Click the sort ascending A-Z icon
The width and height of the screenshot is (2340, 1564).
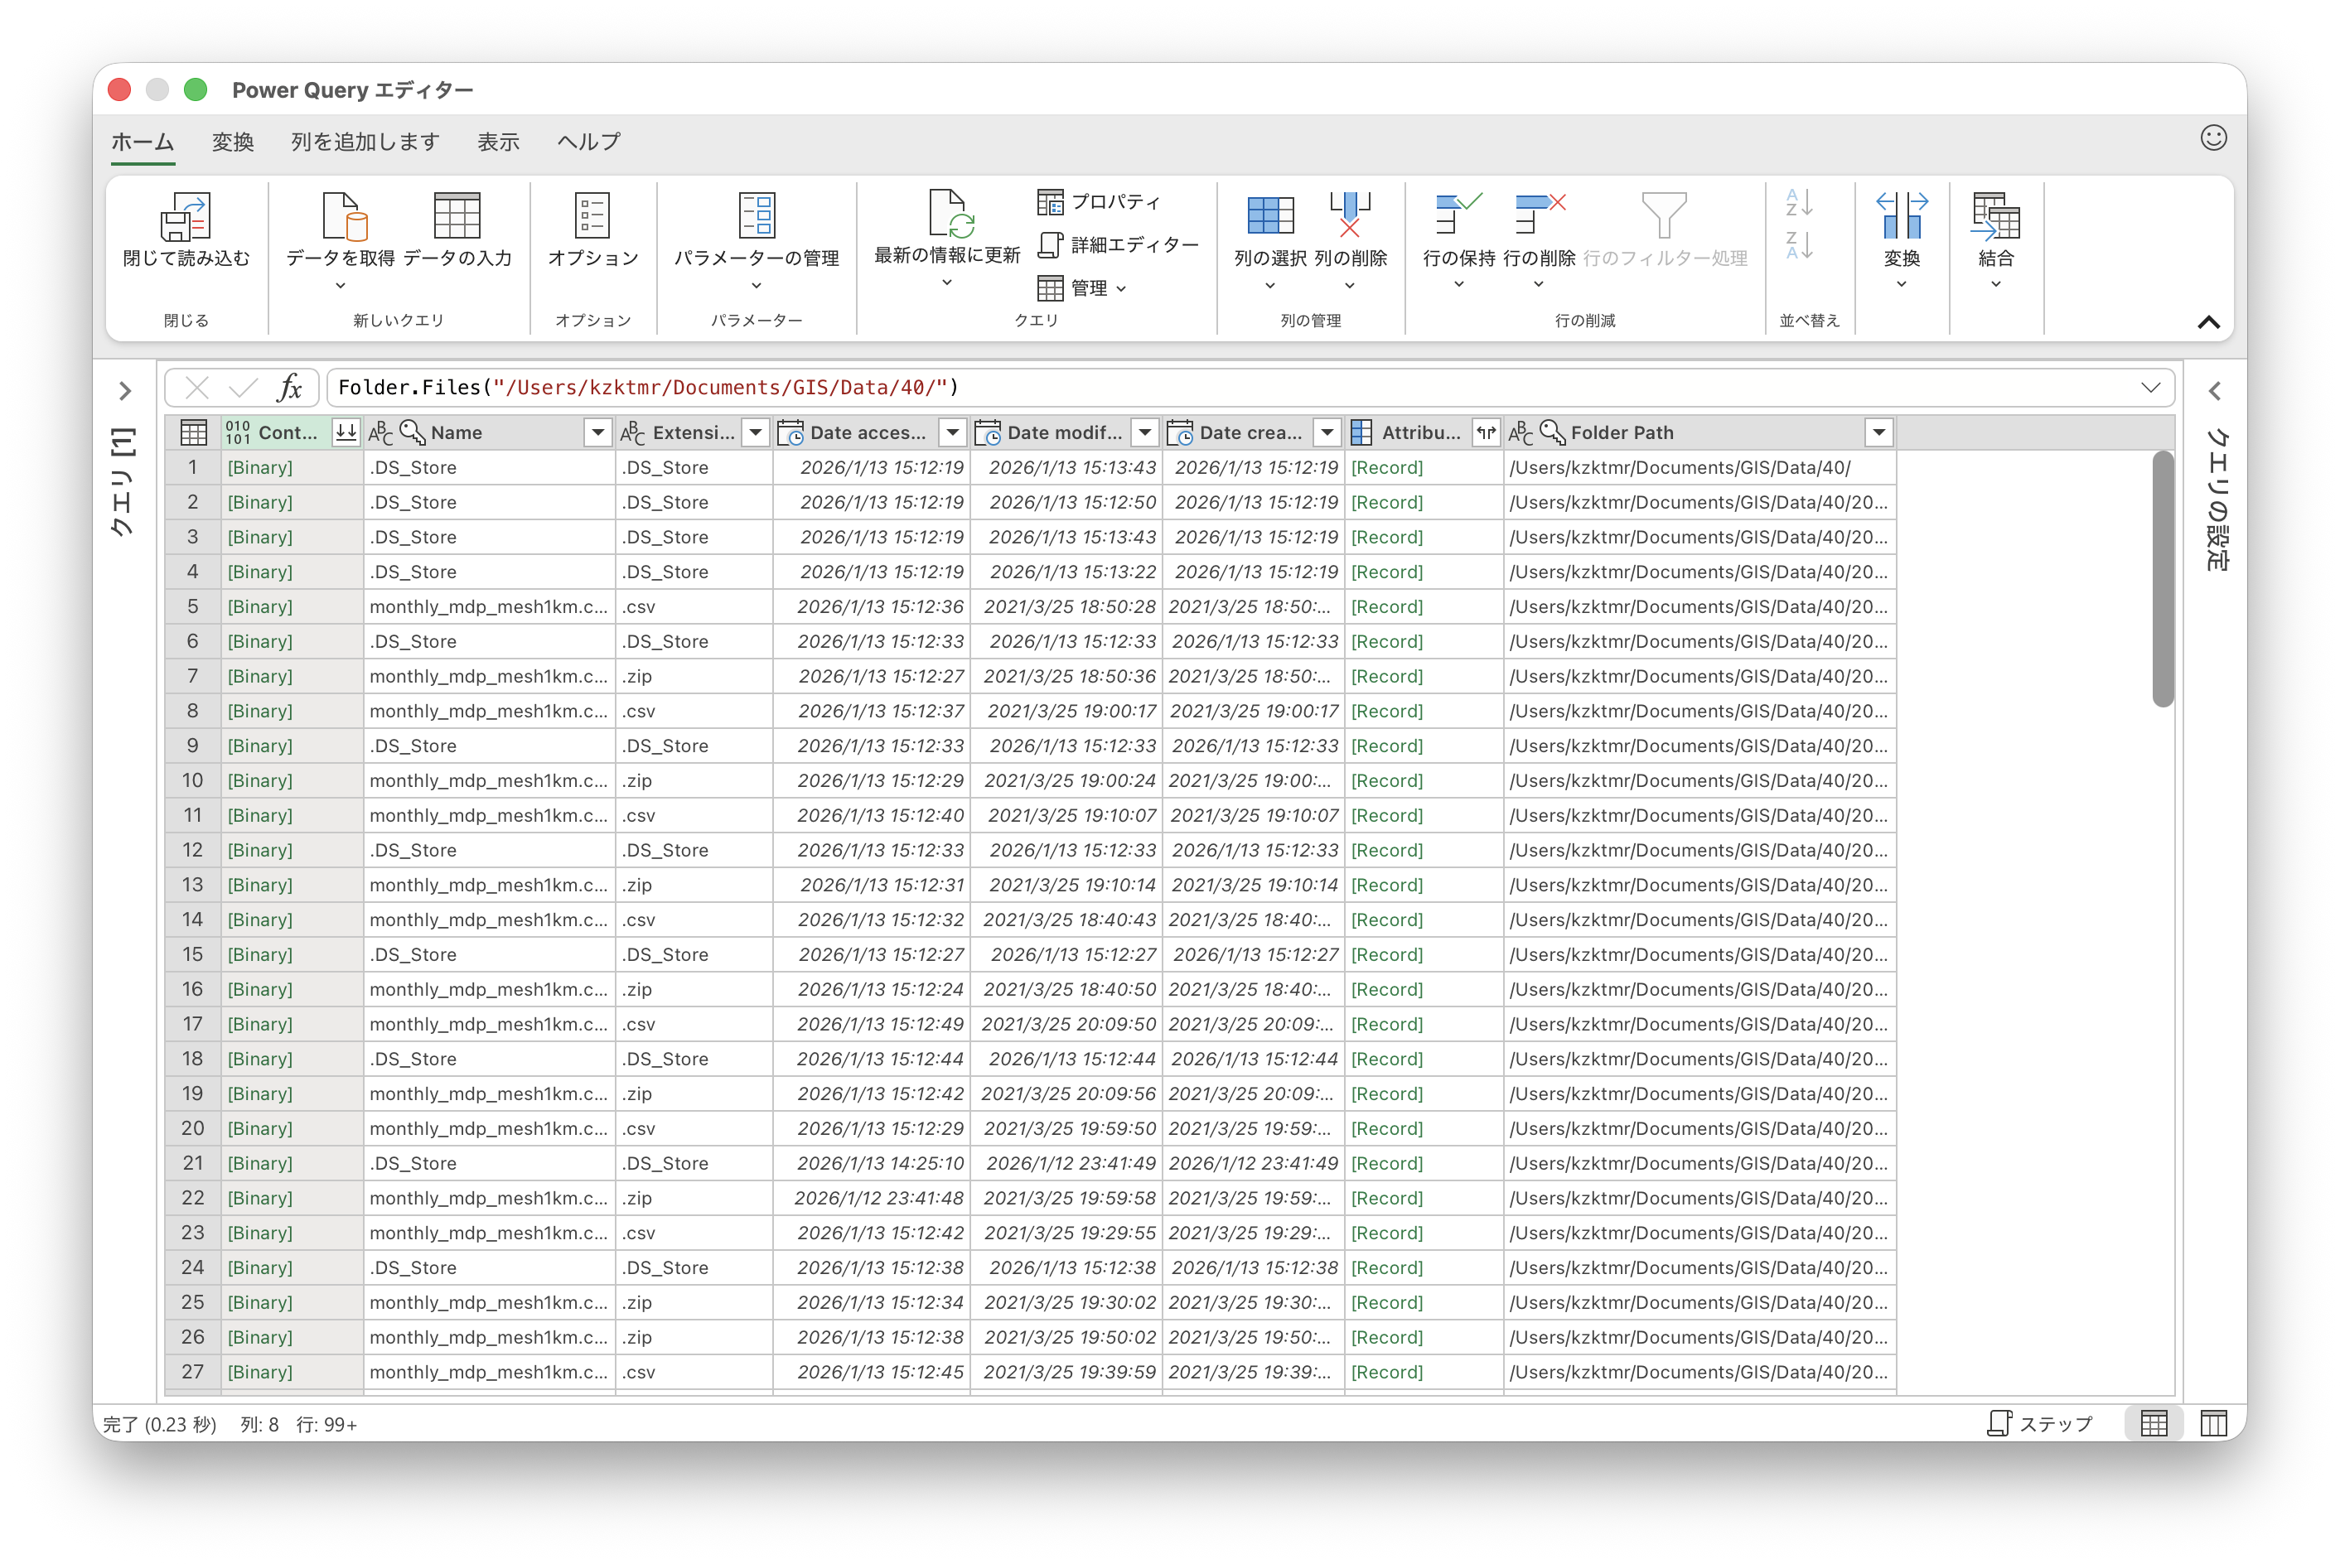tap(1798, 202)
